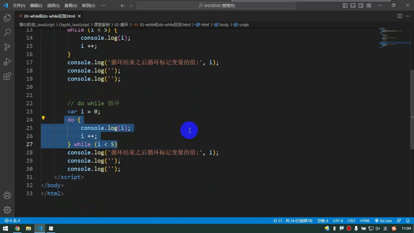This screenshot has height=233, width=414.
Task: Open the 选择(S) menu
Action: [x=53, y=5]
